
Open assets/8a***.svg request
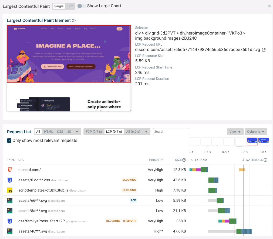tap(137, 211)
